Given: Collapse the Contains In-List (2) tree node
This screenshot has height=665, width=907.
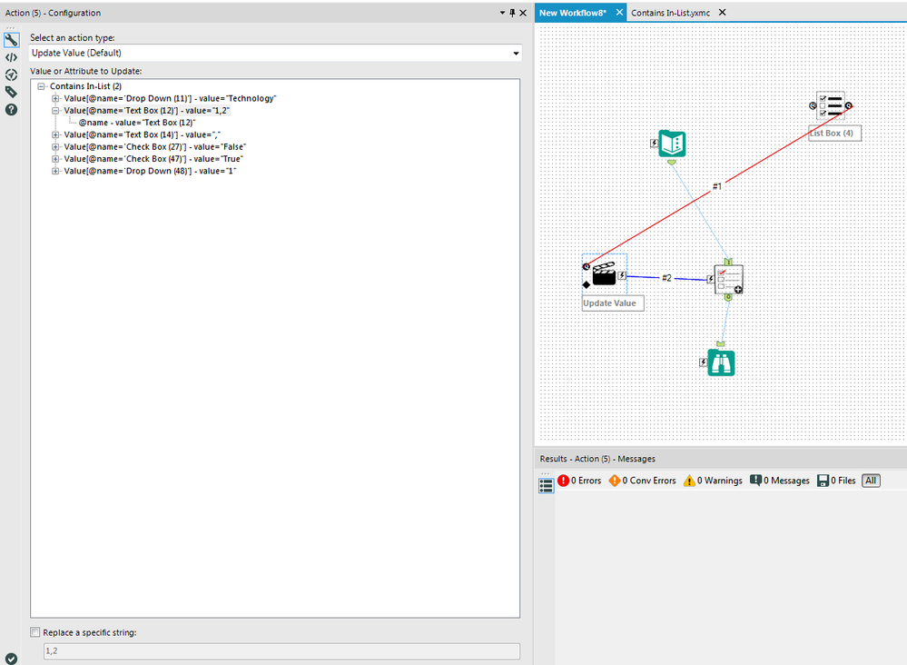Looking at the screenshot, I should [x=41, y=86].
